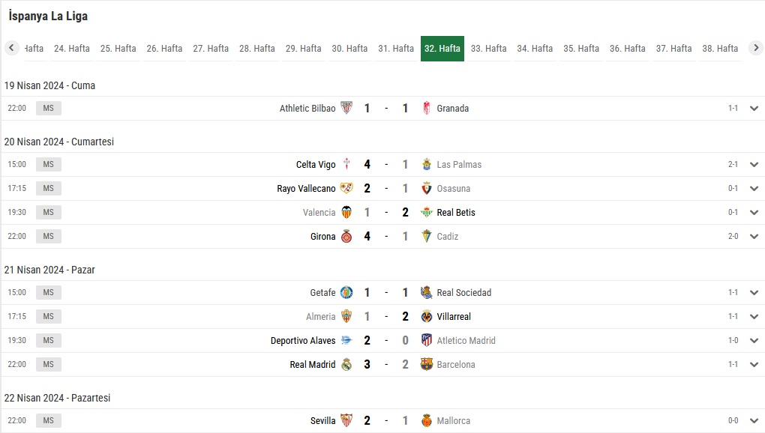Expand the Sevilla vs Mallorca match row
The width and height of the screenshot is (765, 433).
(754, 420)
